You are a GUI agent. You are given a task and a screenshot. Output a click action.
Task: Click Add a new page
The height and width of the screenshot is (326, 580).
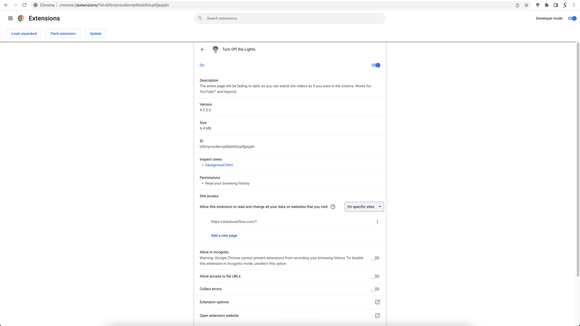tap(224, 235)
